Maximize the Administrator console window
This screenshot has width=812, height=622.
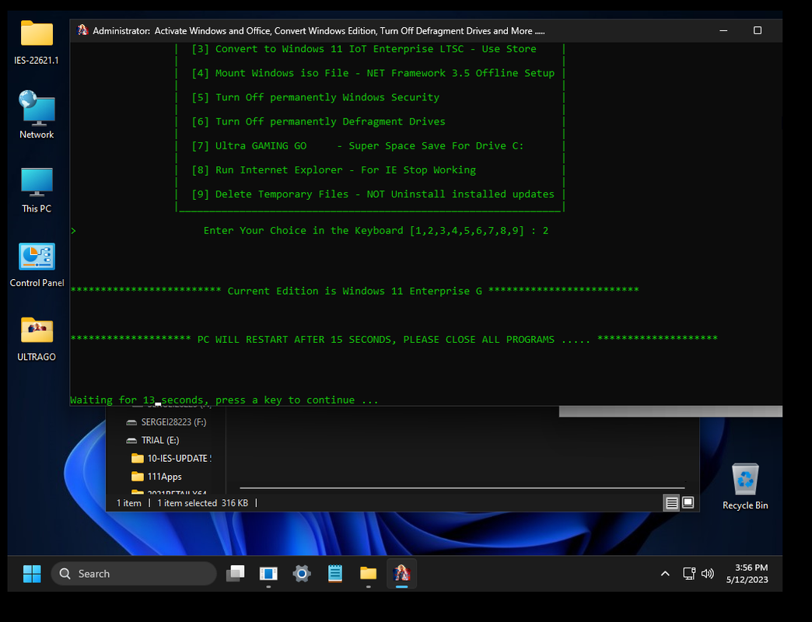coord(757,30)
